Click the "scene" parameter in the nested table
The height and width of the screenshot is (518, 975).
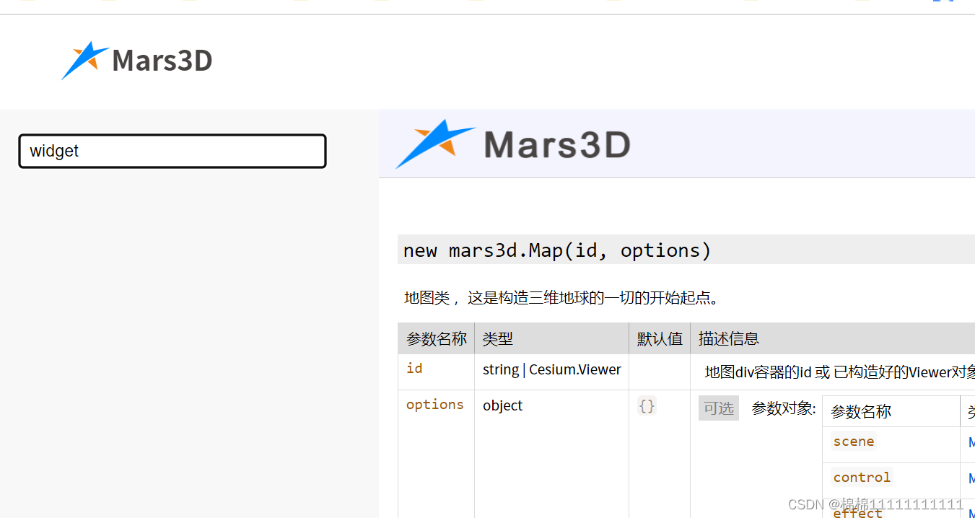click(854, 442)
